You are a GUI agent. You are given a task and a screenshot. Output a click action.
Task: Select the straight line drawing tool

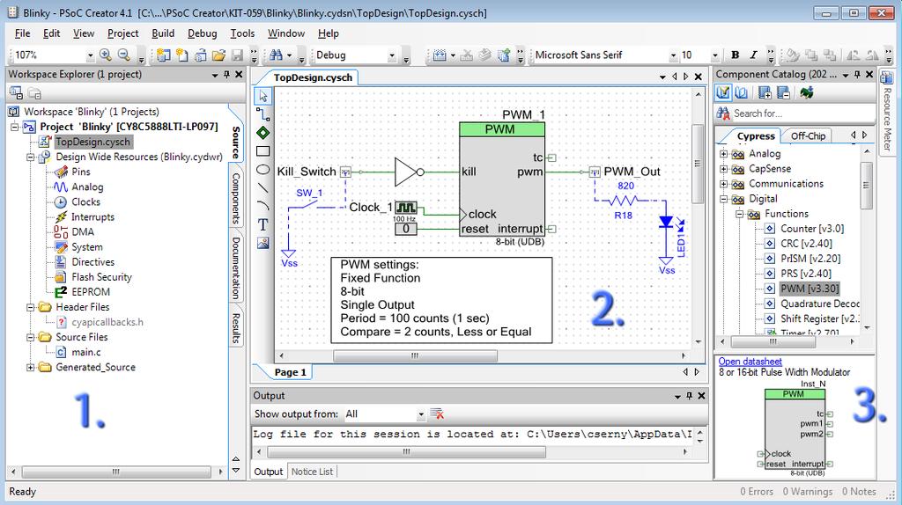(262, 187)
